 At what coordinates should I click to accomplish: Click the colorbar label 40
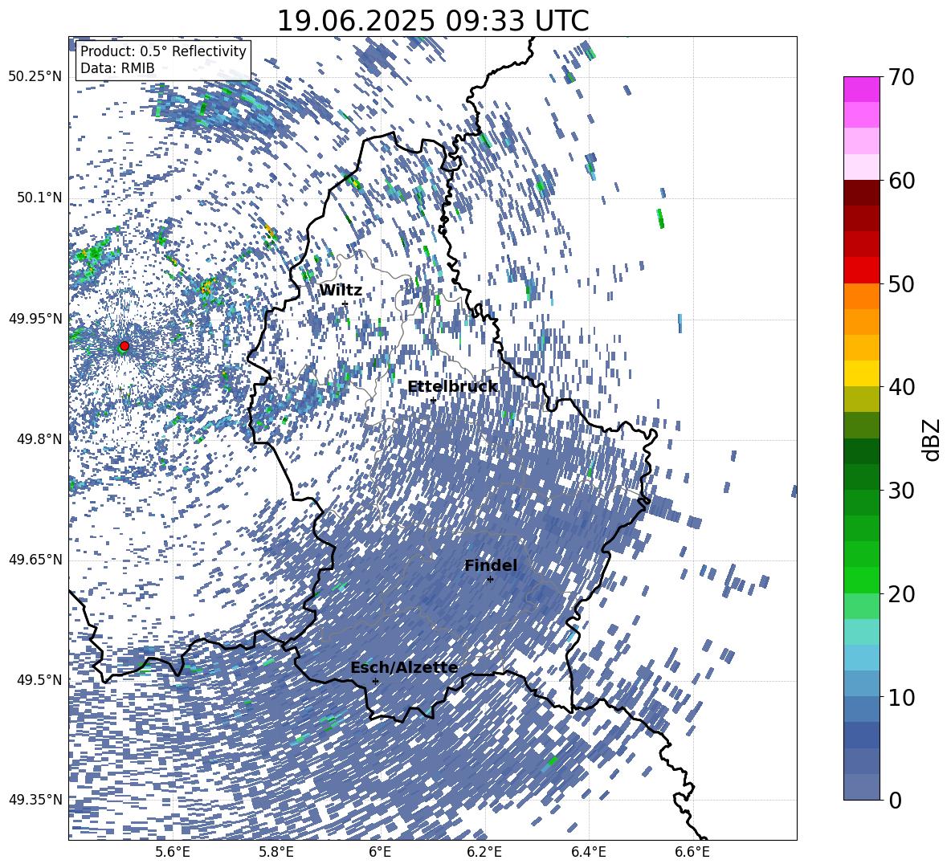point(900,387)
